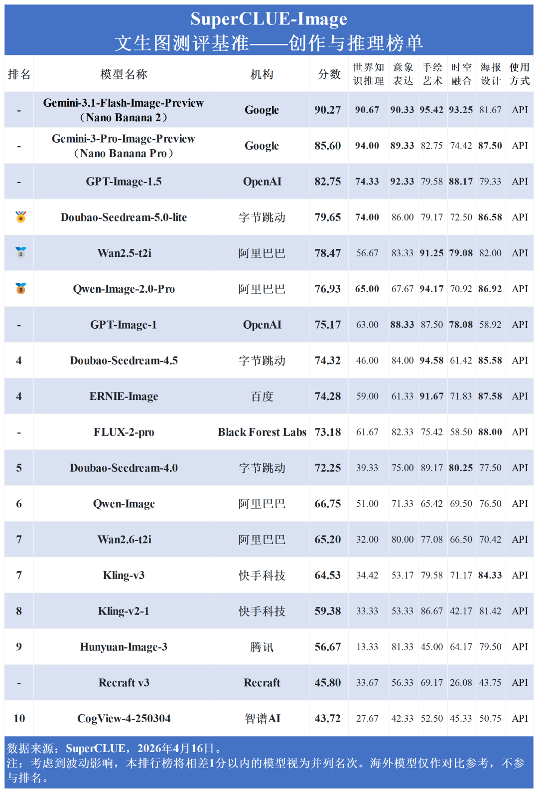Click the SuperCLUE-Image title text
Image resolution: width=538 pixels, height=793 pixels.
tap(269, 19)
